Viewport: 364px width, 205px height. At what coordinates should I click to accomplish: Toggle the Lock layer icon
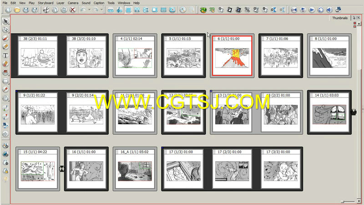(5, 171)
